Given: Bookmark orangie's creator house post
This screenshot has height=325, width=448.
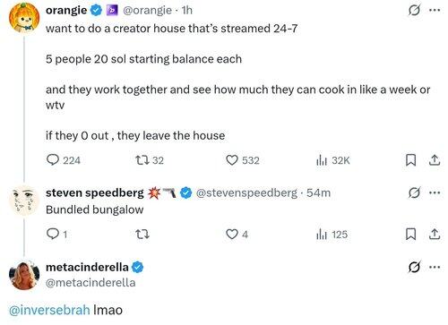Looking at the screenshot, I should pyautogui.click(x=410, y=160).
